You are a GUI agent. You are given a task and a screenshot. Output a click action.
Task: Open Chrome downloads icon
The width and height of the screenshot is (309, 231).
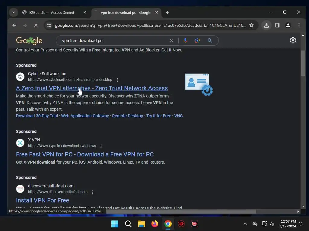[x=266, y=25]
